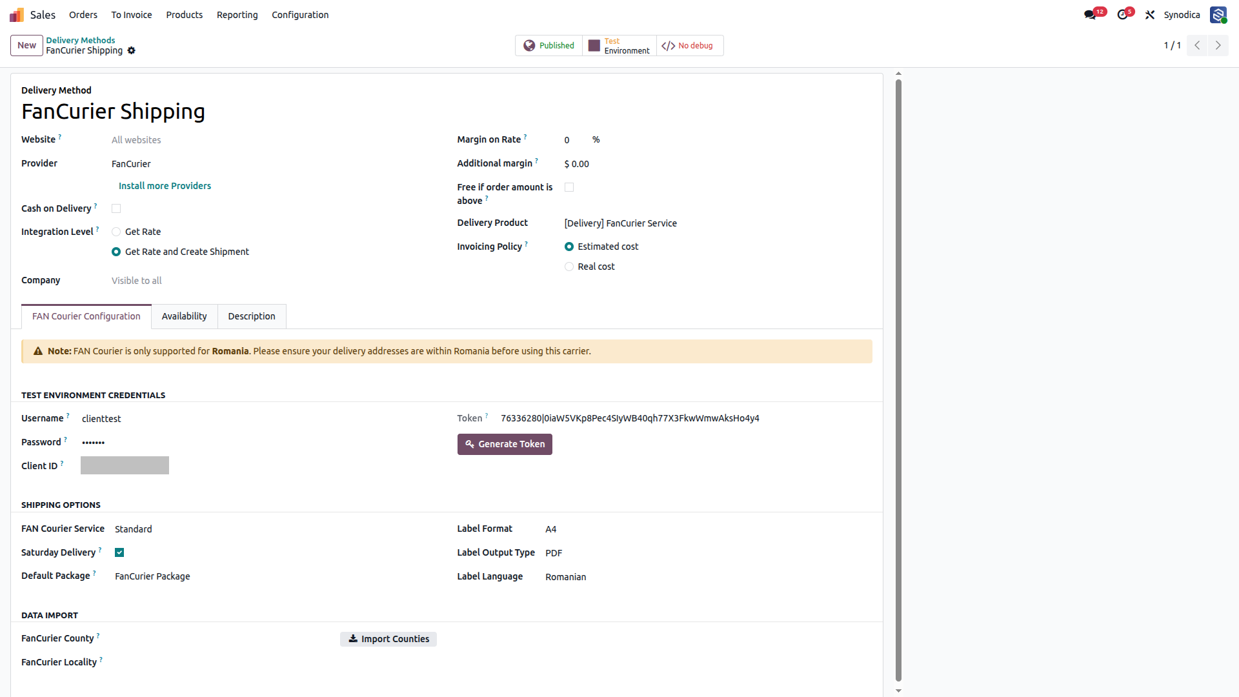Open the gear actions menu for FanCurier Shipping
Image resolution: width=1239 pixels, height=697 pixels.
point(132,50)
